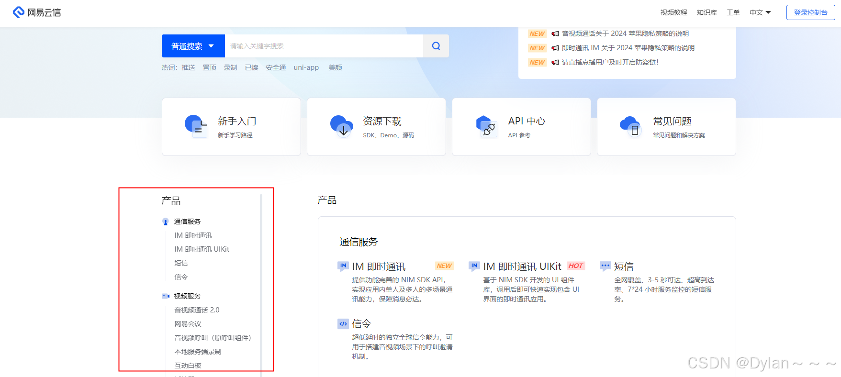Open notice 音视频通话关于 2024 苹果隐私策略的说明
The height and width of the screenshot is (377, 841).
click(x=625, y=33)
